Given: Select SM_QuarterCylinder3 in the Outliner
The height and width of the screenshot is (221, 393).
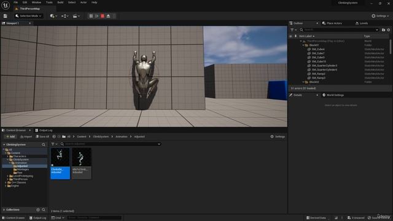Looking at the screenshot, I should (x=324, y=66).
